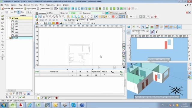Click the Импорт модели 3D button
192x108 pixels.
pyautogui.click(x=118, y=13)
